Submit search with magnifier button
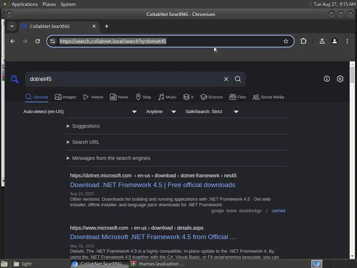The height and width of the screenshot is (268, 357). click(x=238, y=79)
